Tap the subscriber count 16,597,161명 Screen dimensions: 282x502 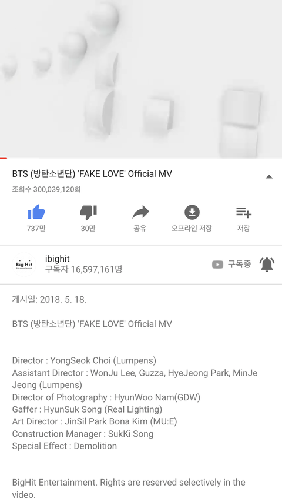tap(83, 270)
